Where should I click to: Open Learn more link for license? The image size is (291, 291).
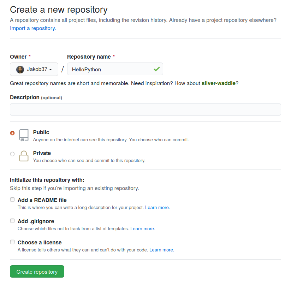click(x=162, y=250)
